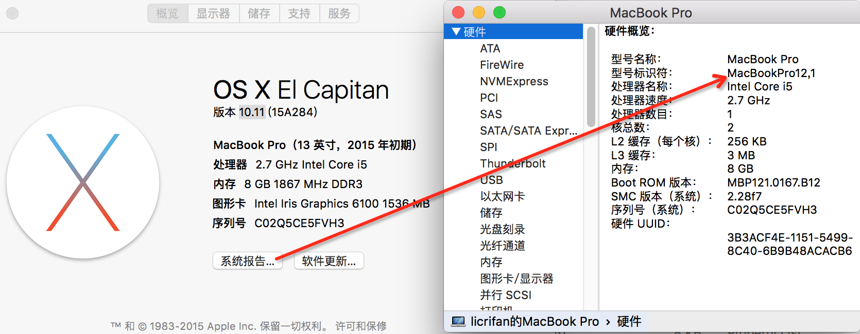Open the 支持 tab
Viewport: 860px width, 334px height.
pyautogui.click(x=299, y=13)
